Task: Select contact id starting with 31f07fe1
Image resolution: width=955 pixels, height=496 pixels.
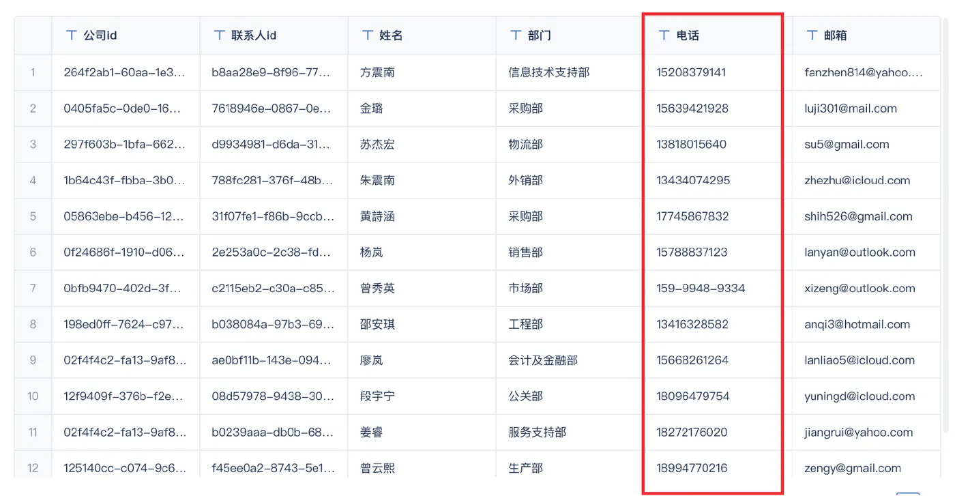Action: point(273,217)
